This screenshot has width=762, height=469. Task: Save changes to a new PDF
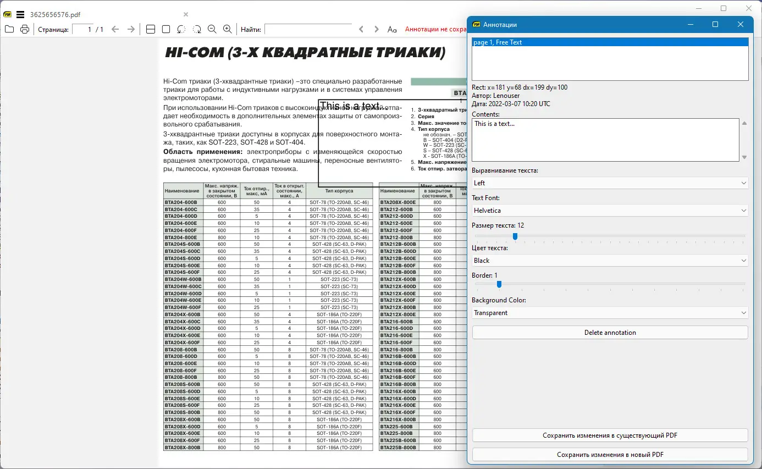click(x=610, y=455)
